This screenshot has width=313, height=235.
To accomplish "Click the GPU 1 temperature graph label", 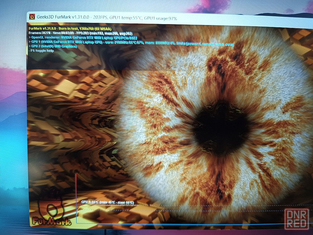I will (107, 202).
